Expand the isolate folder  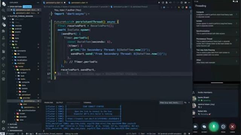(x=24, y=88)
